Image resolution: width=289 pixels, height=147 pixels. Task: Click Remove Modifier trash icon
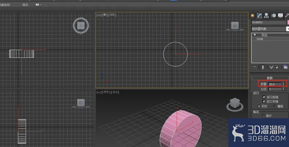coord(277,67)
